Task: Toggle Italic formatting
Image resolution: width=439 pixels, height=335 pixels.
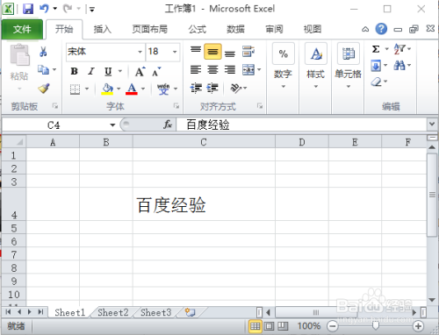Action: click(91, 71)
